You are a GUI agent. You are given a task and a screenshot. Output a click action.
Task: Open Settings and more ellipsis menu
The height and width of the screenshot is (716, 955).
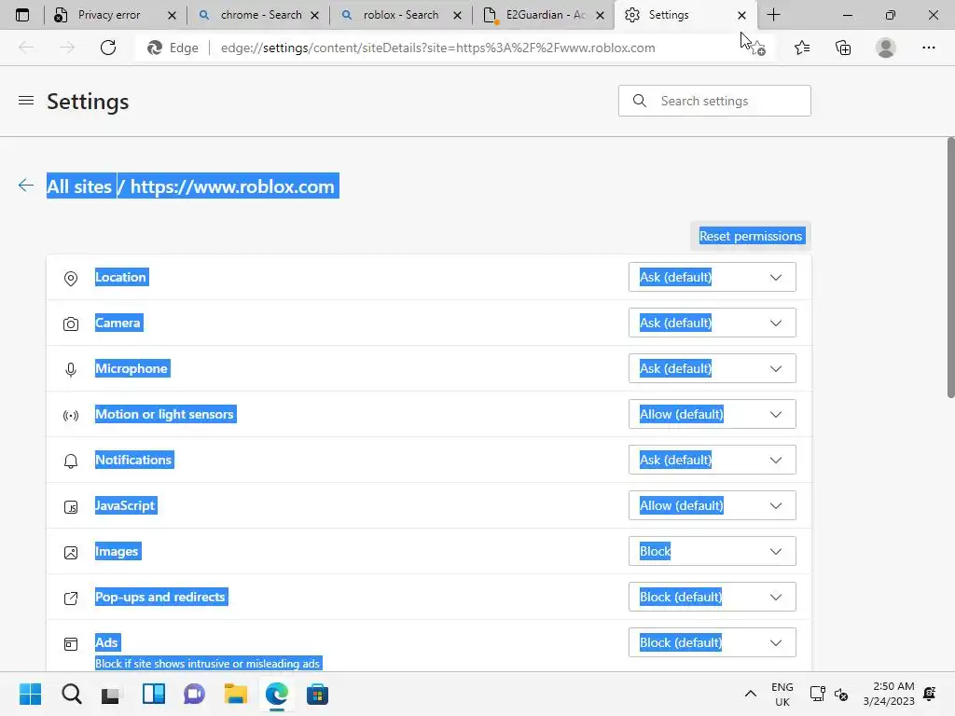pyautogui.click(x=928, y=48)
